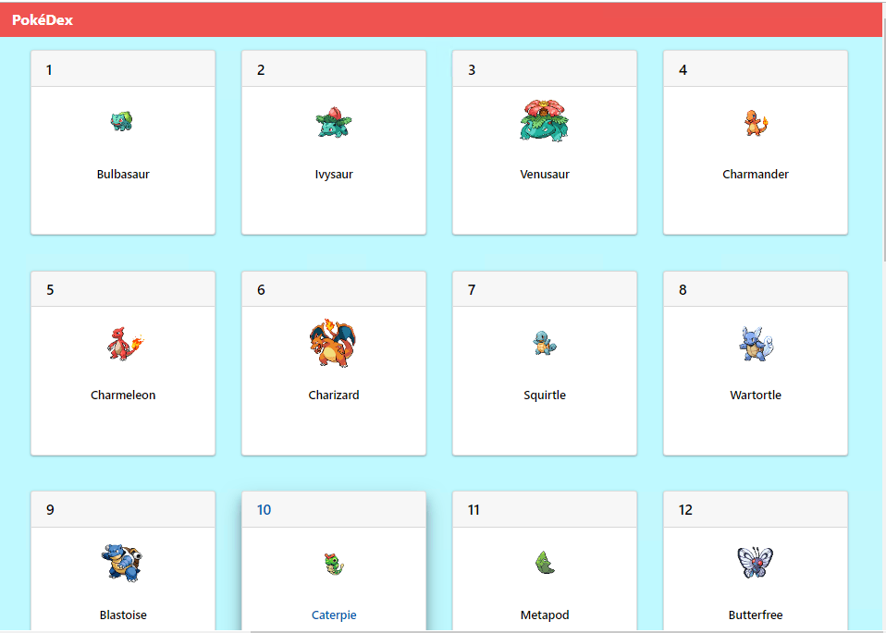Select the Metapod name label
The image size is (886, 633).
point(545,615)
